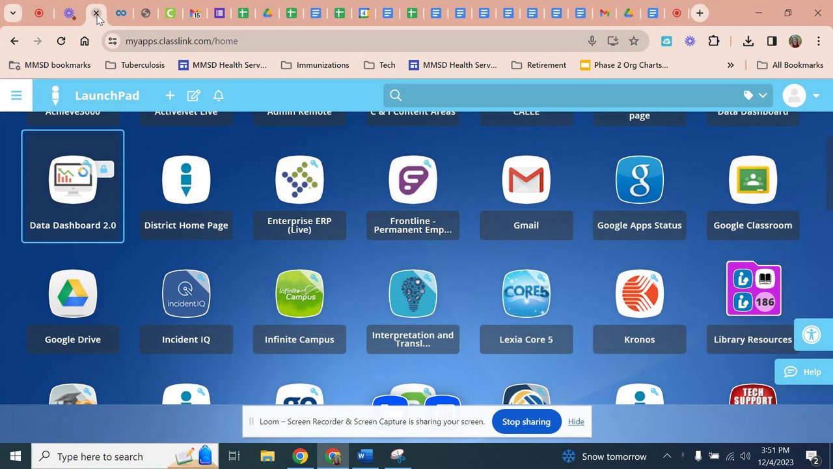Image resolution: width=833 pixels, height=469 pixels.
Task: Click the Google Drive label button
Action: [73, 339]
